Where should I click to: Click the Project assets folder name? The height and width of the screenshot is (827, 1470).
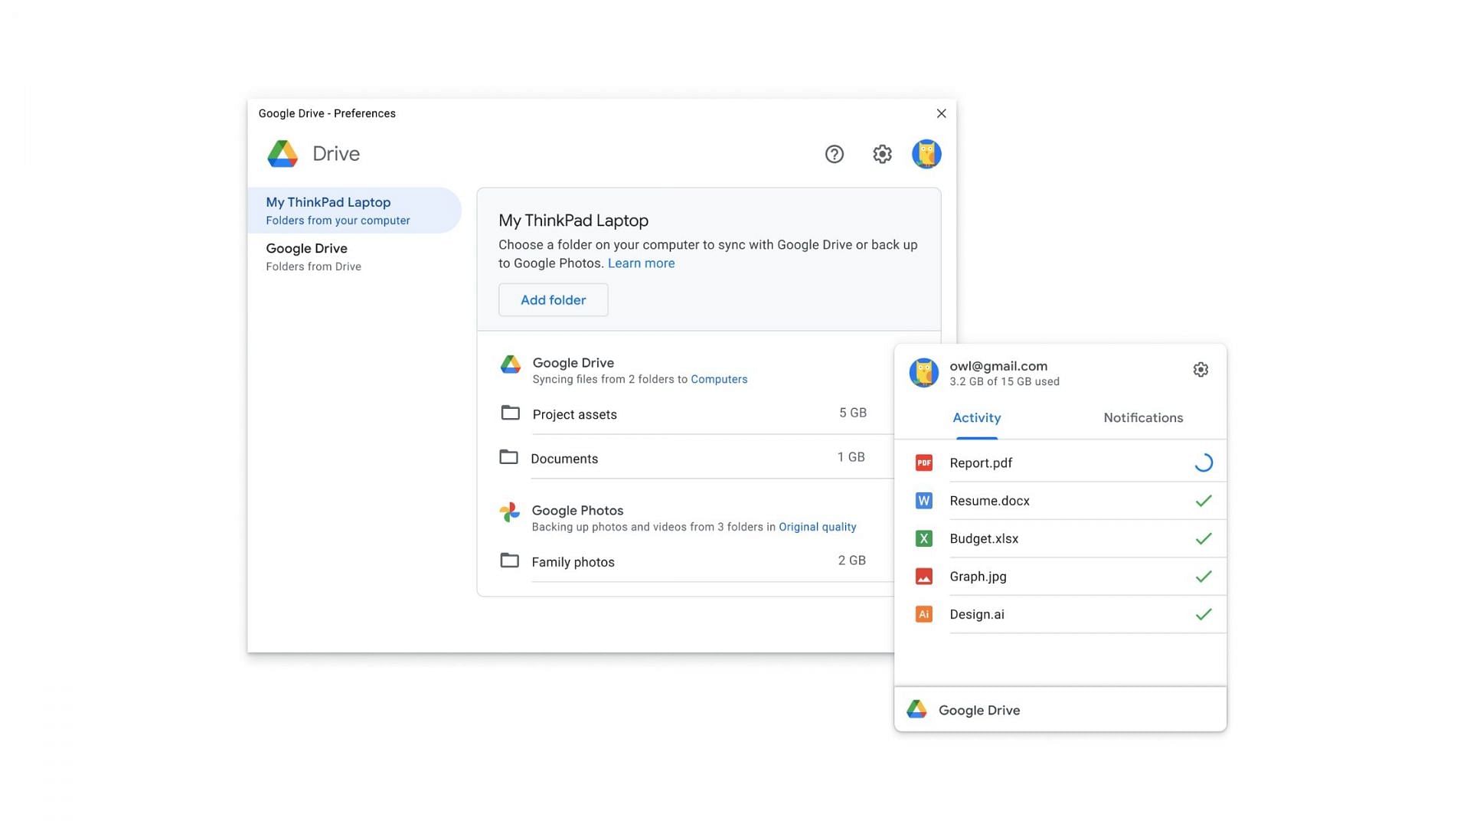(x=574, y=414)
